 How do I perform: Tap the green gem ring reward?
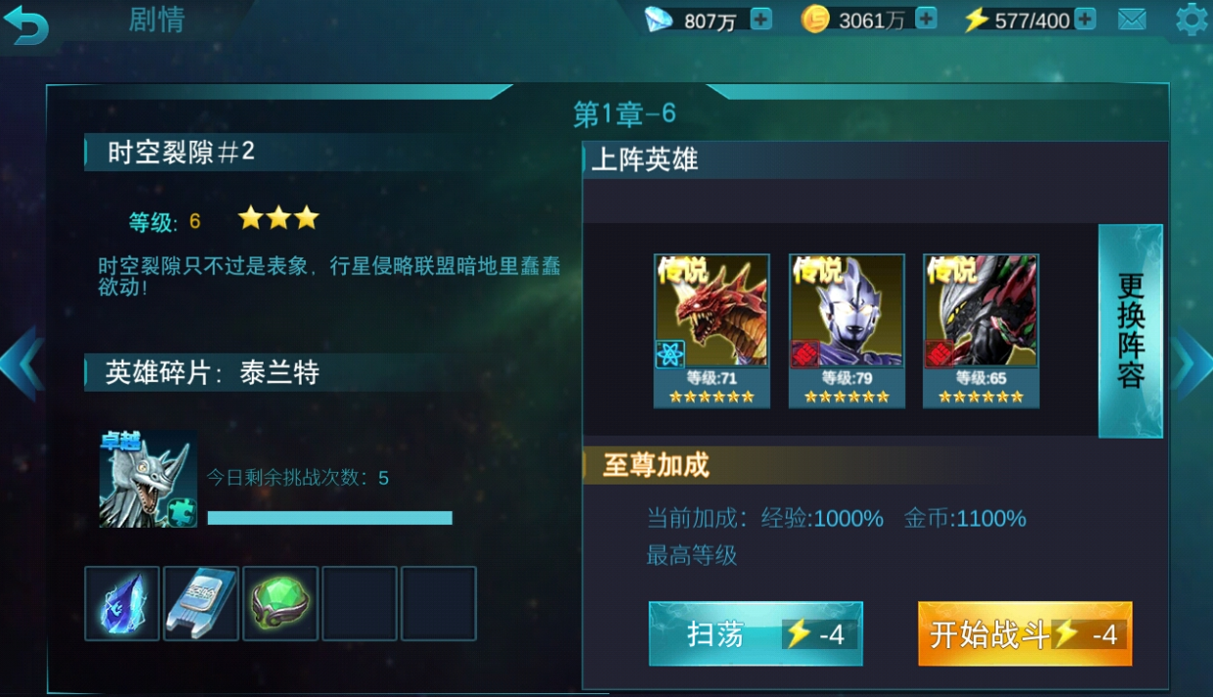click(280, 603)
